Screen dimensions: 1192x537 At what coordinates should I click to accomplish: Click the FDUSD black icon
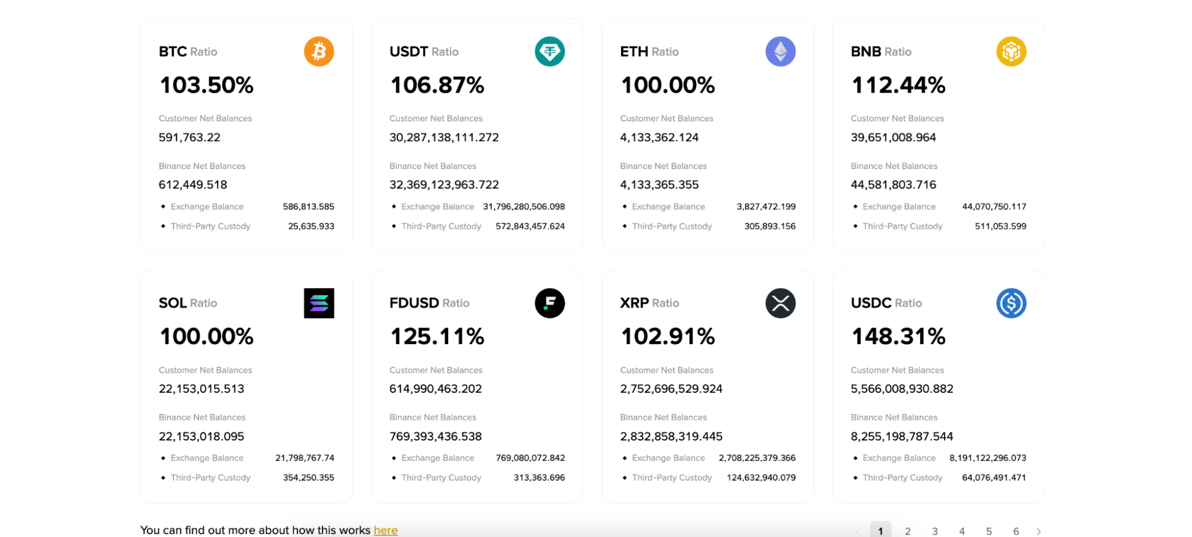[x=550, y=303]
